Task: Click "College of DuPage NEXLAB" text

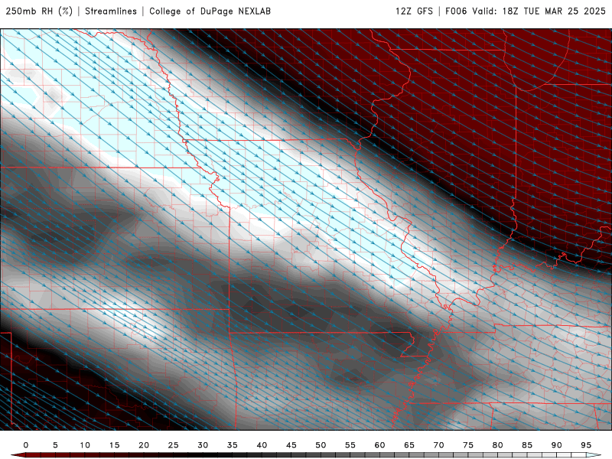Action: [x=210, y=11]
